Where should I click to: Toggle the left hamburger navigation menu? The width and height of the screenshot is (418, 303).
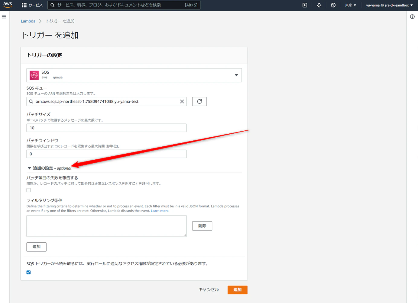pos(4,17)
